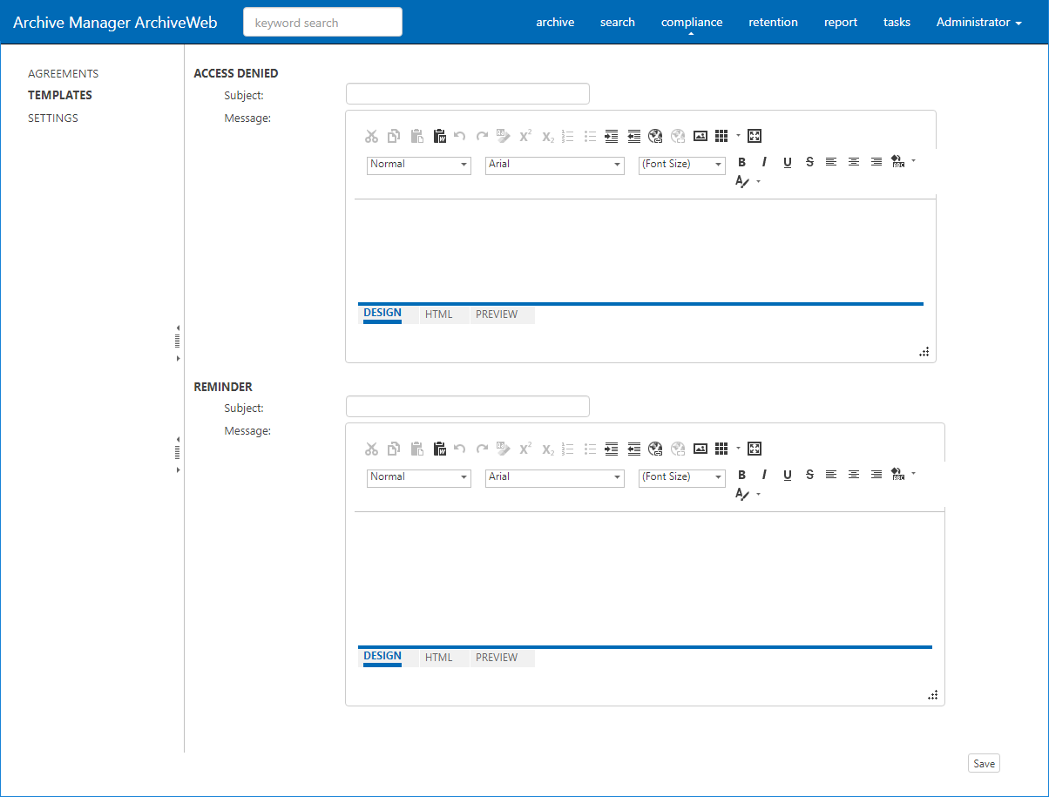Center align text in Access Denied editor
The image size is (1049, 797).
[854, 162]
